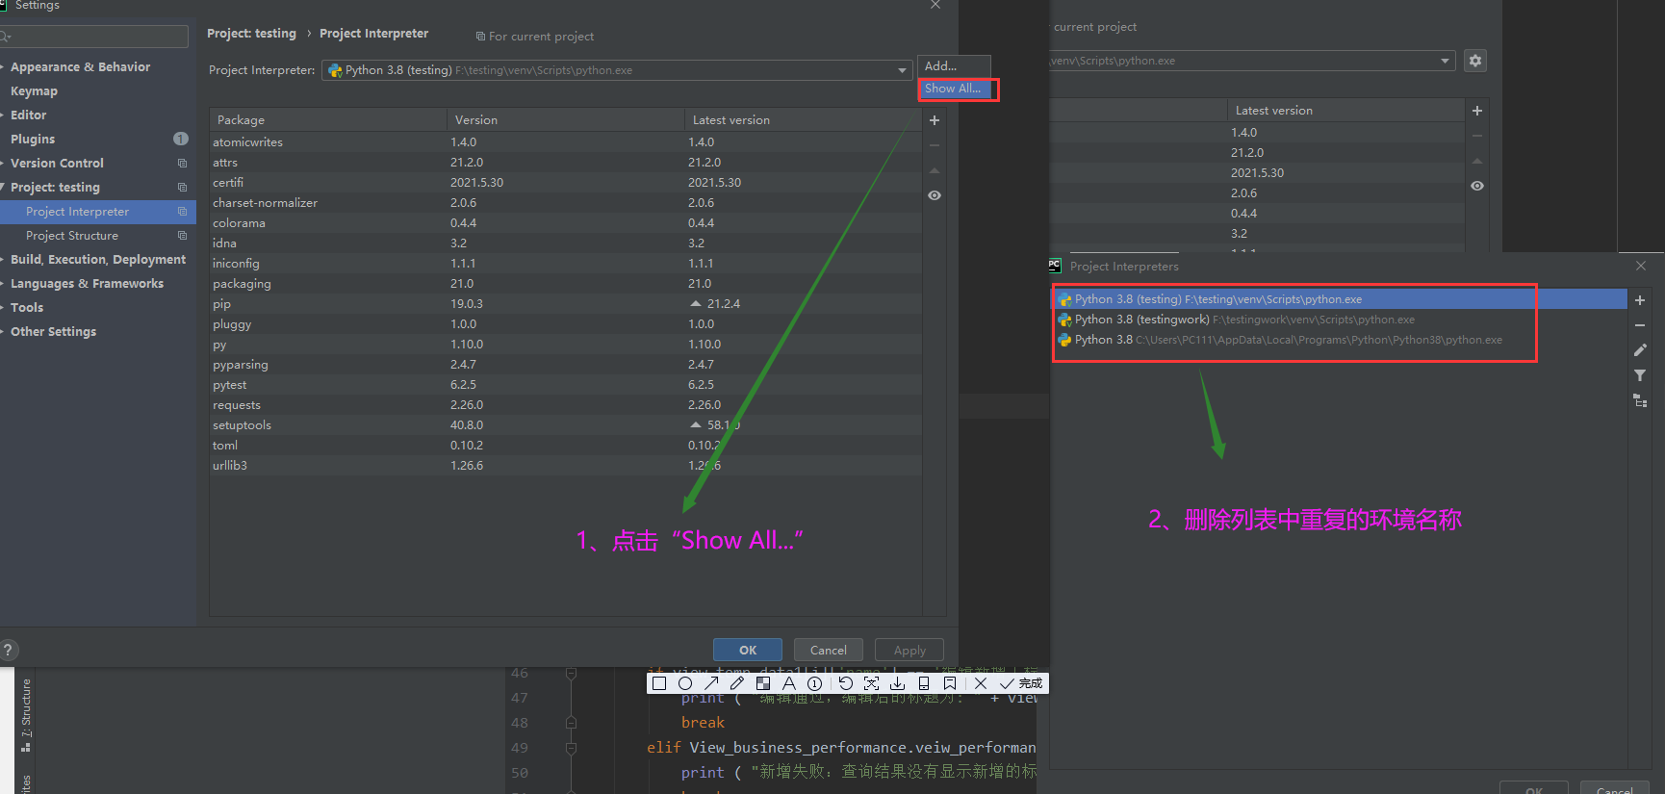
Task: Expand Version Control settings section
Action: point(3,164)
